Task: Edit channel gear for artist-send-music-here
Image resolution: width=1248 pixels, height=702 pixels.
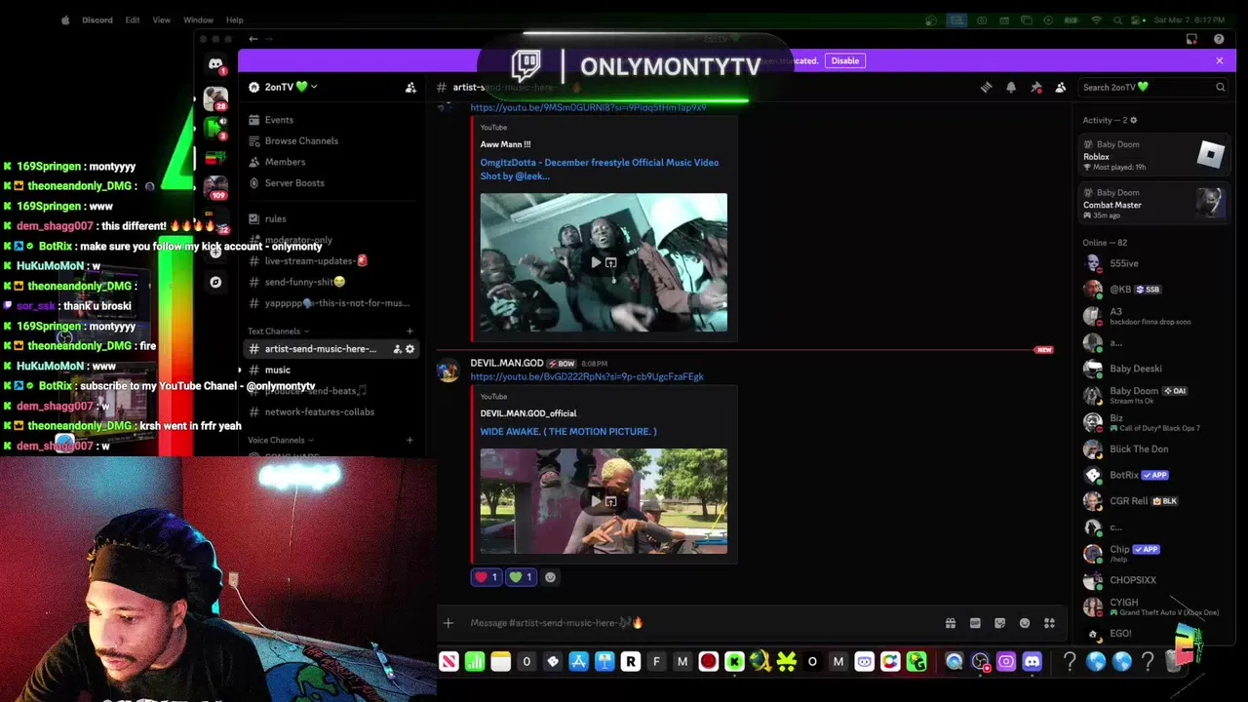Action: (x=409, y=349)
